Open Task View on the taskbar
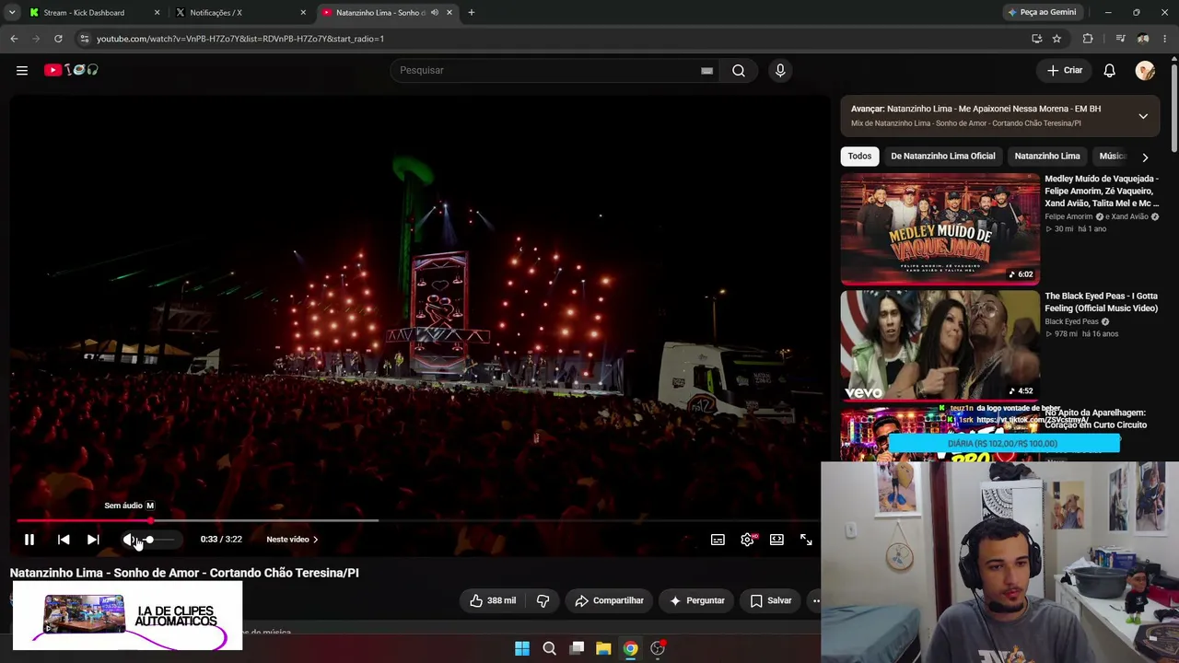The width and height of the screenshot is (1179, 663). click(577, 648)
